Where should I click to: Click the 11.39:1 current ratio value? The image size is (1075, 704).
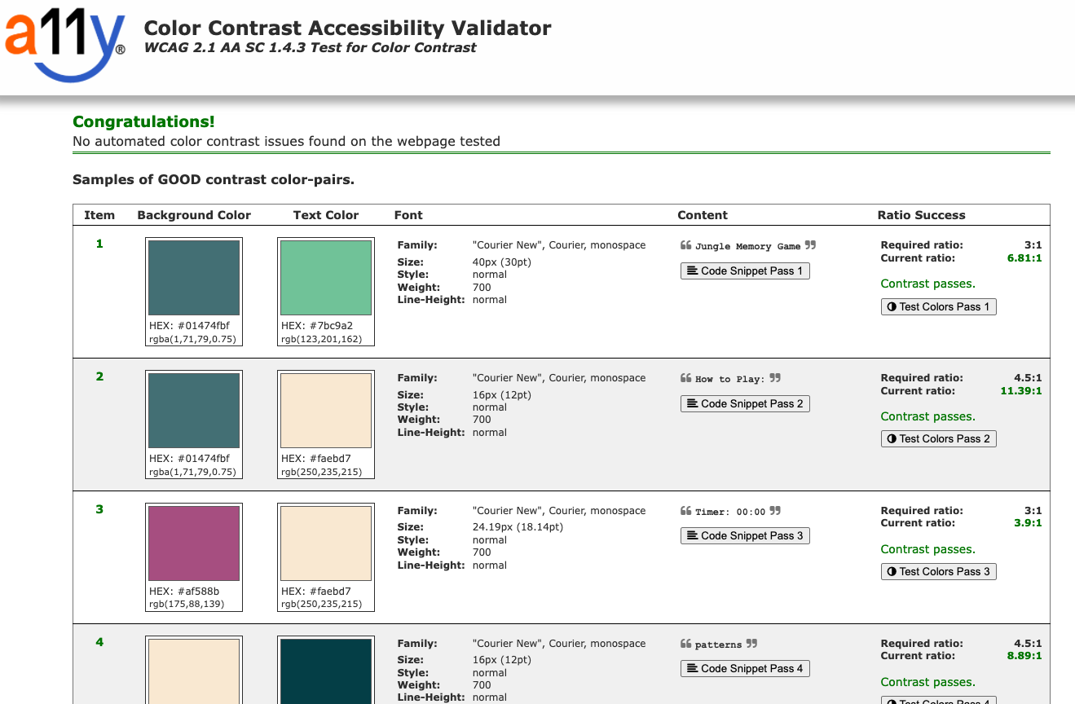1021,391
